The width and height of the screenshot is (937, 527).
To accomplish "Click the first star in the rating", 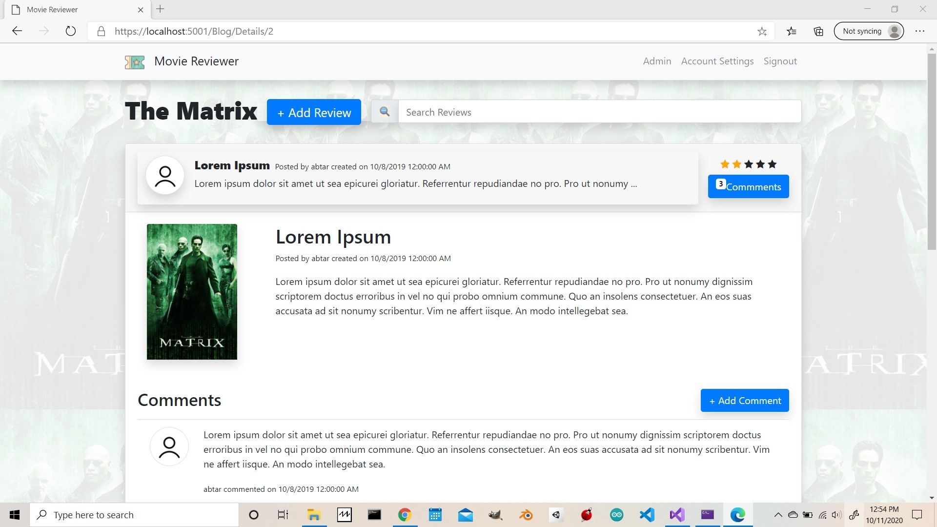I will (725, 164).
